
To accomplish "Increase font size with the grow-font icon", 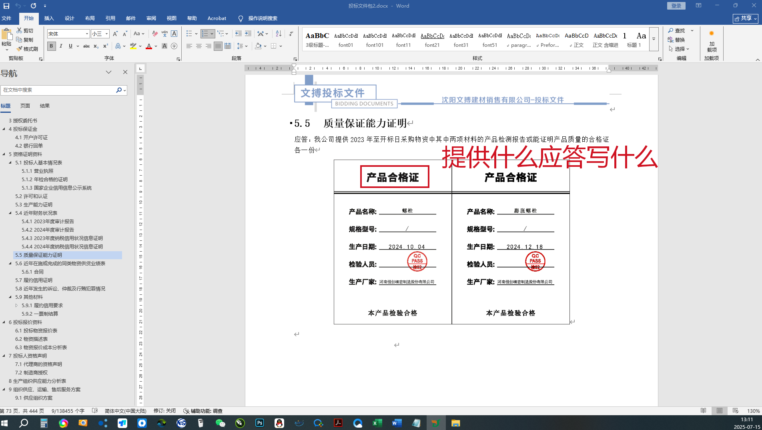I will [115, 34].
